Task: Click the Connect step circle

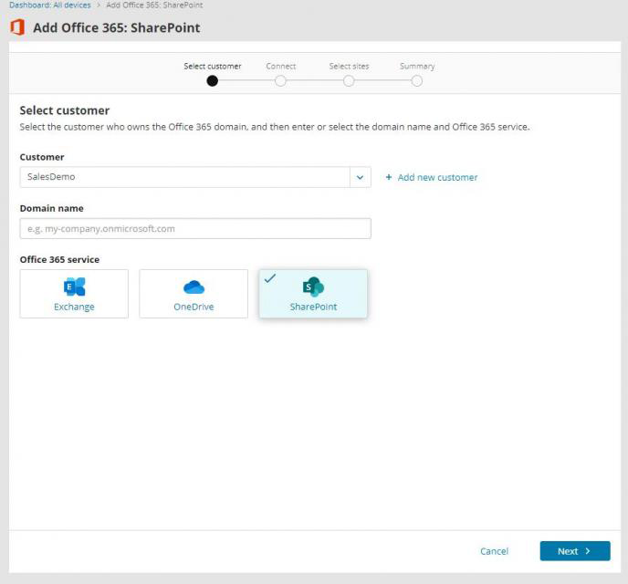Action: 280,80
